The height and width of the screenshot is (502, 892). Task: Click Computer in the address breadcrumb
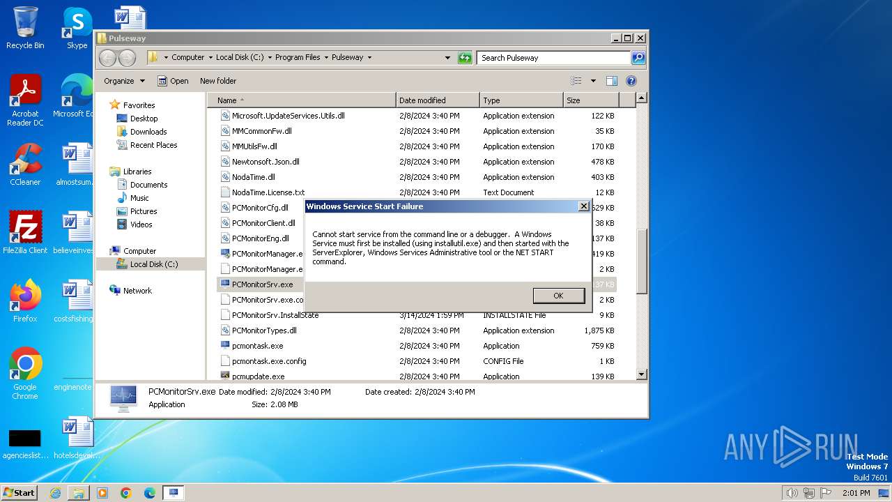(187, 58)
